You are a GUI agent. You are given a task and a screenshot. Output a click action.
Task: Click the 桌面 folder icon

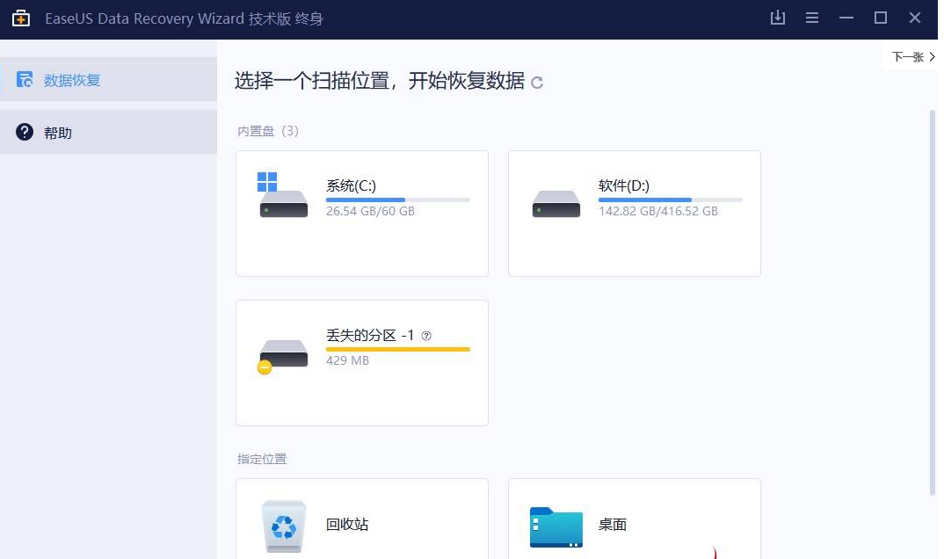click(x=556, y=526)
